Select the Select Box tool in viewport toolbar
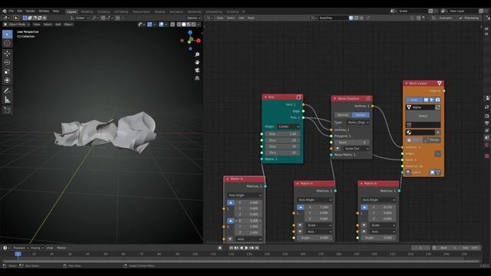The width and height of the screenshot is (491, 276). 7,34
